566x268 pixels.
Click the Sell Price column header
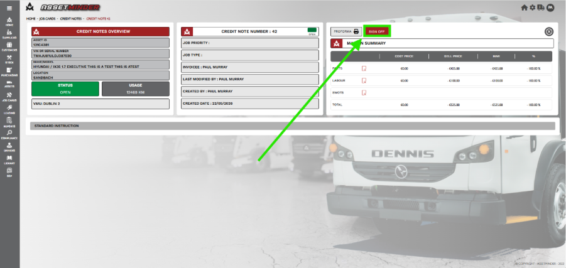click(454, 56)
